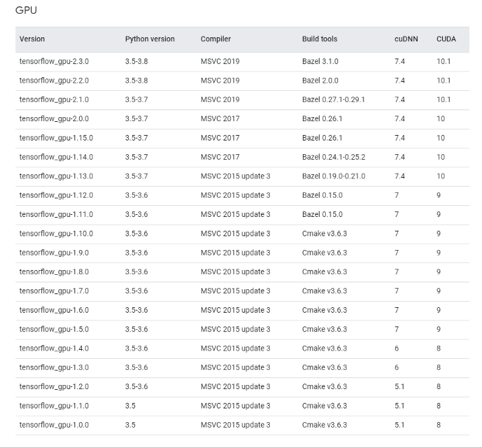Select the tensorflow_gpu-1.9.0 row label
The width and height of the screenshot is (482, 447).
coord(54,253)
